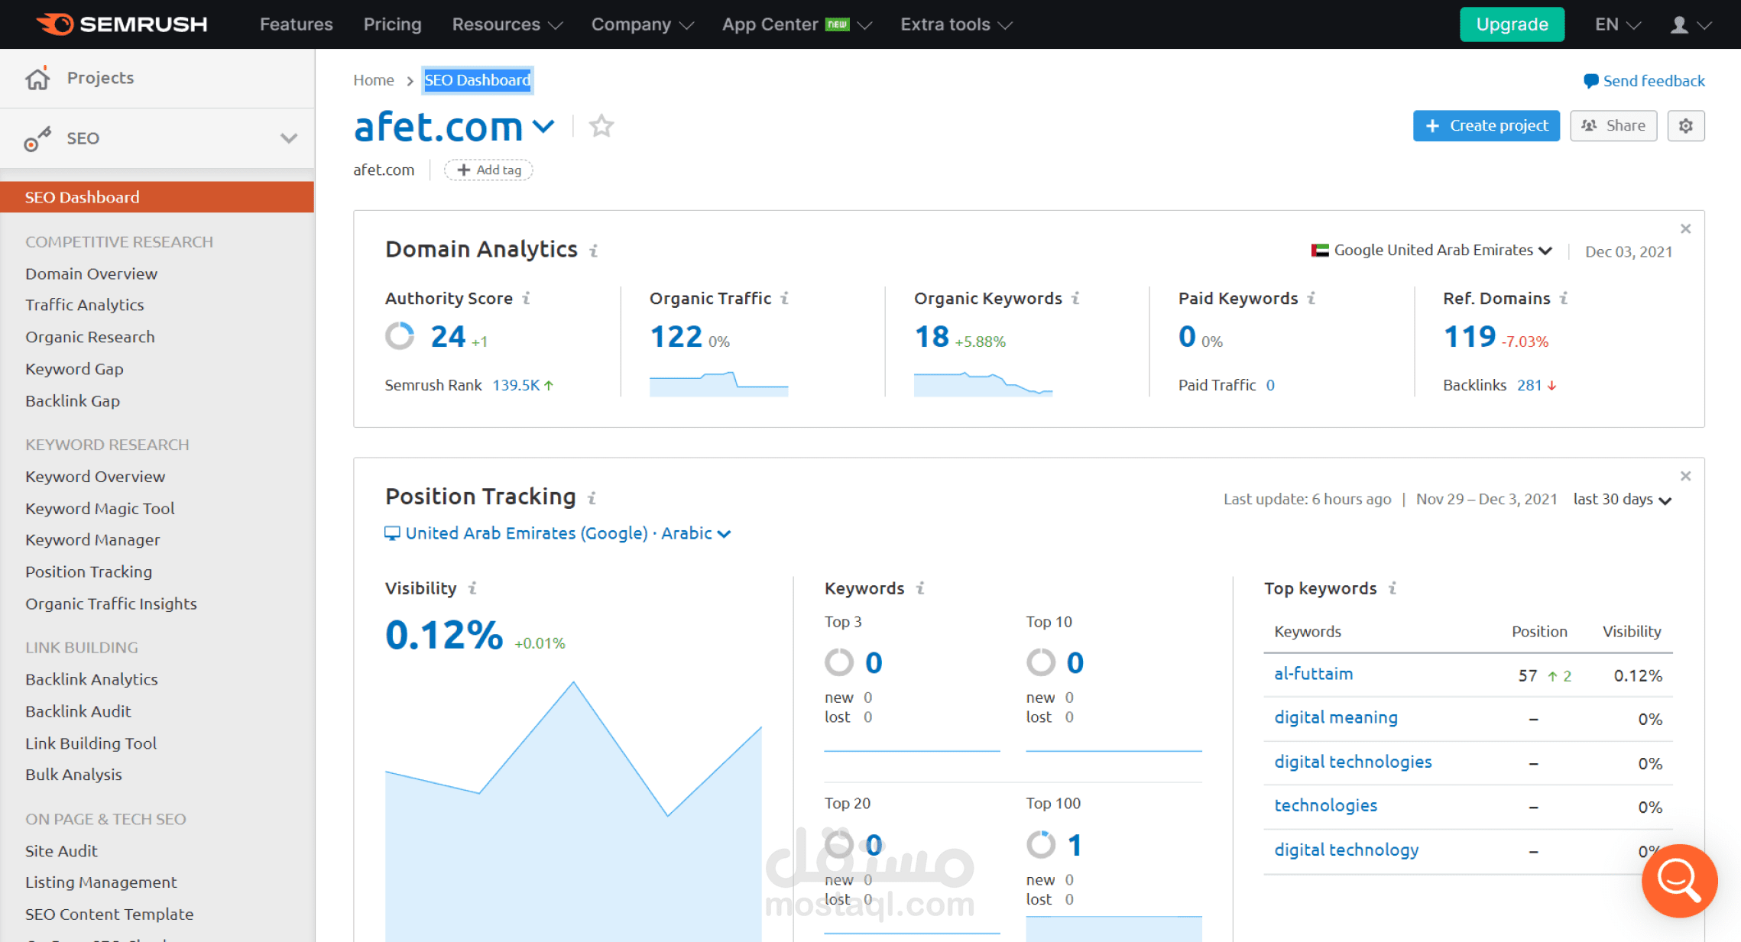Close the Position Tracking widget
The image size is (1741, 942).
1685,476
